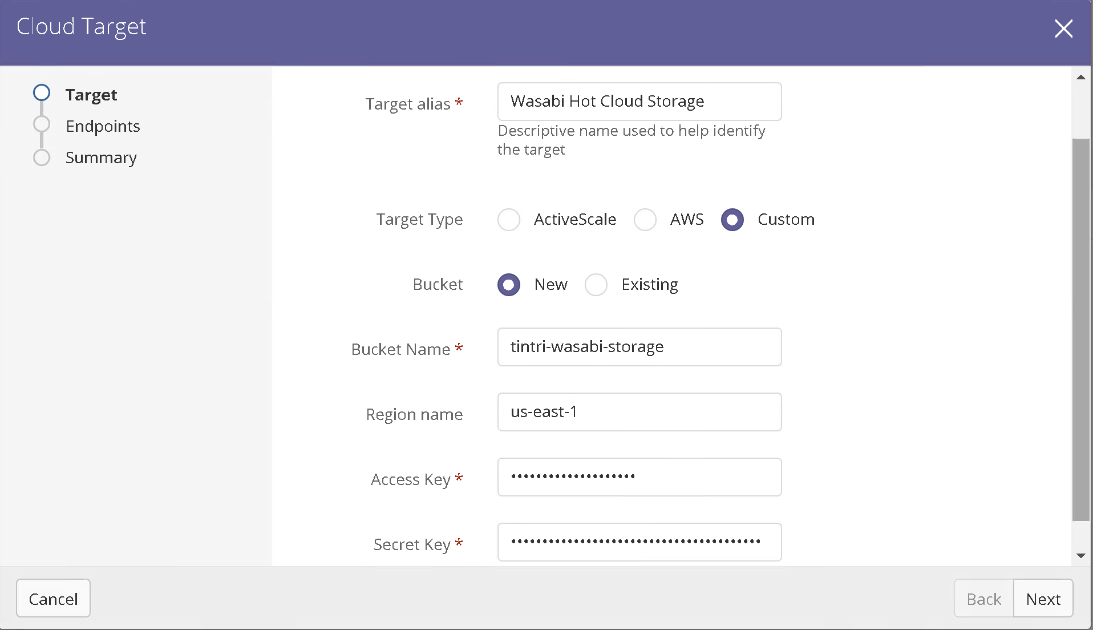Click into the Secret Key field

[x=639, y=542]
